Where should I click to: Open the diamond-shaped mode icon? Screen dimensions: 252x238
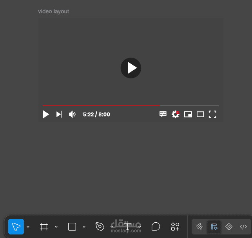point(229,227)
